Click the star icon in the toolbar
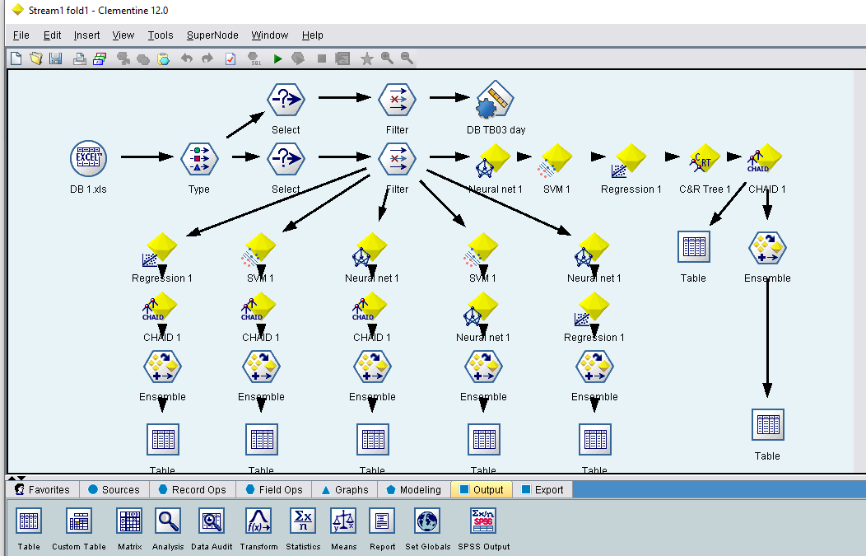This screenshot has width=866, height=556. pos(366,58)
